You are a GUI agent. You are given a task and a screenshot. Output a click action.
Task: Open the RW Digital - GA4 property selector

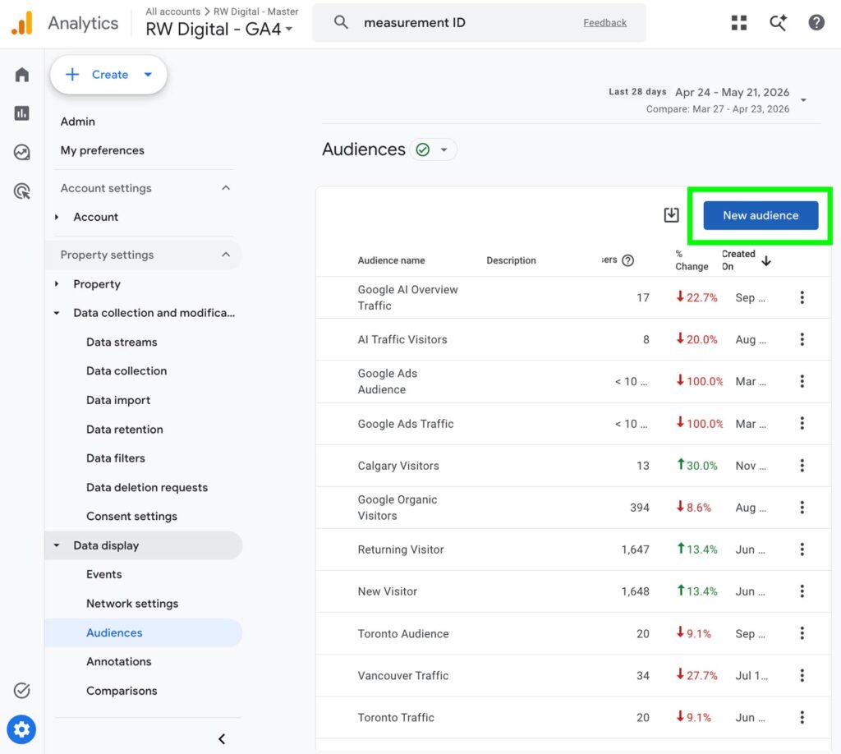[219, 29]
